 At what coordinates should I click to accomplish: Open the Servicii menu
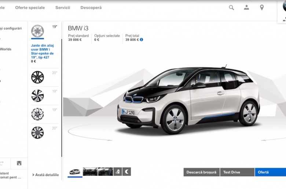coord(63,8)
